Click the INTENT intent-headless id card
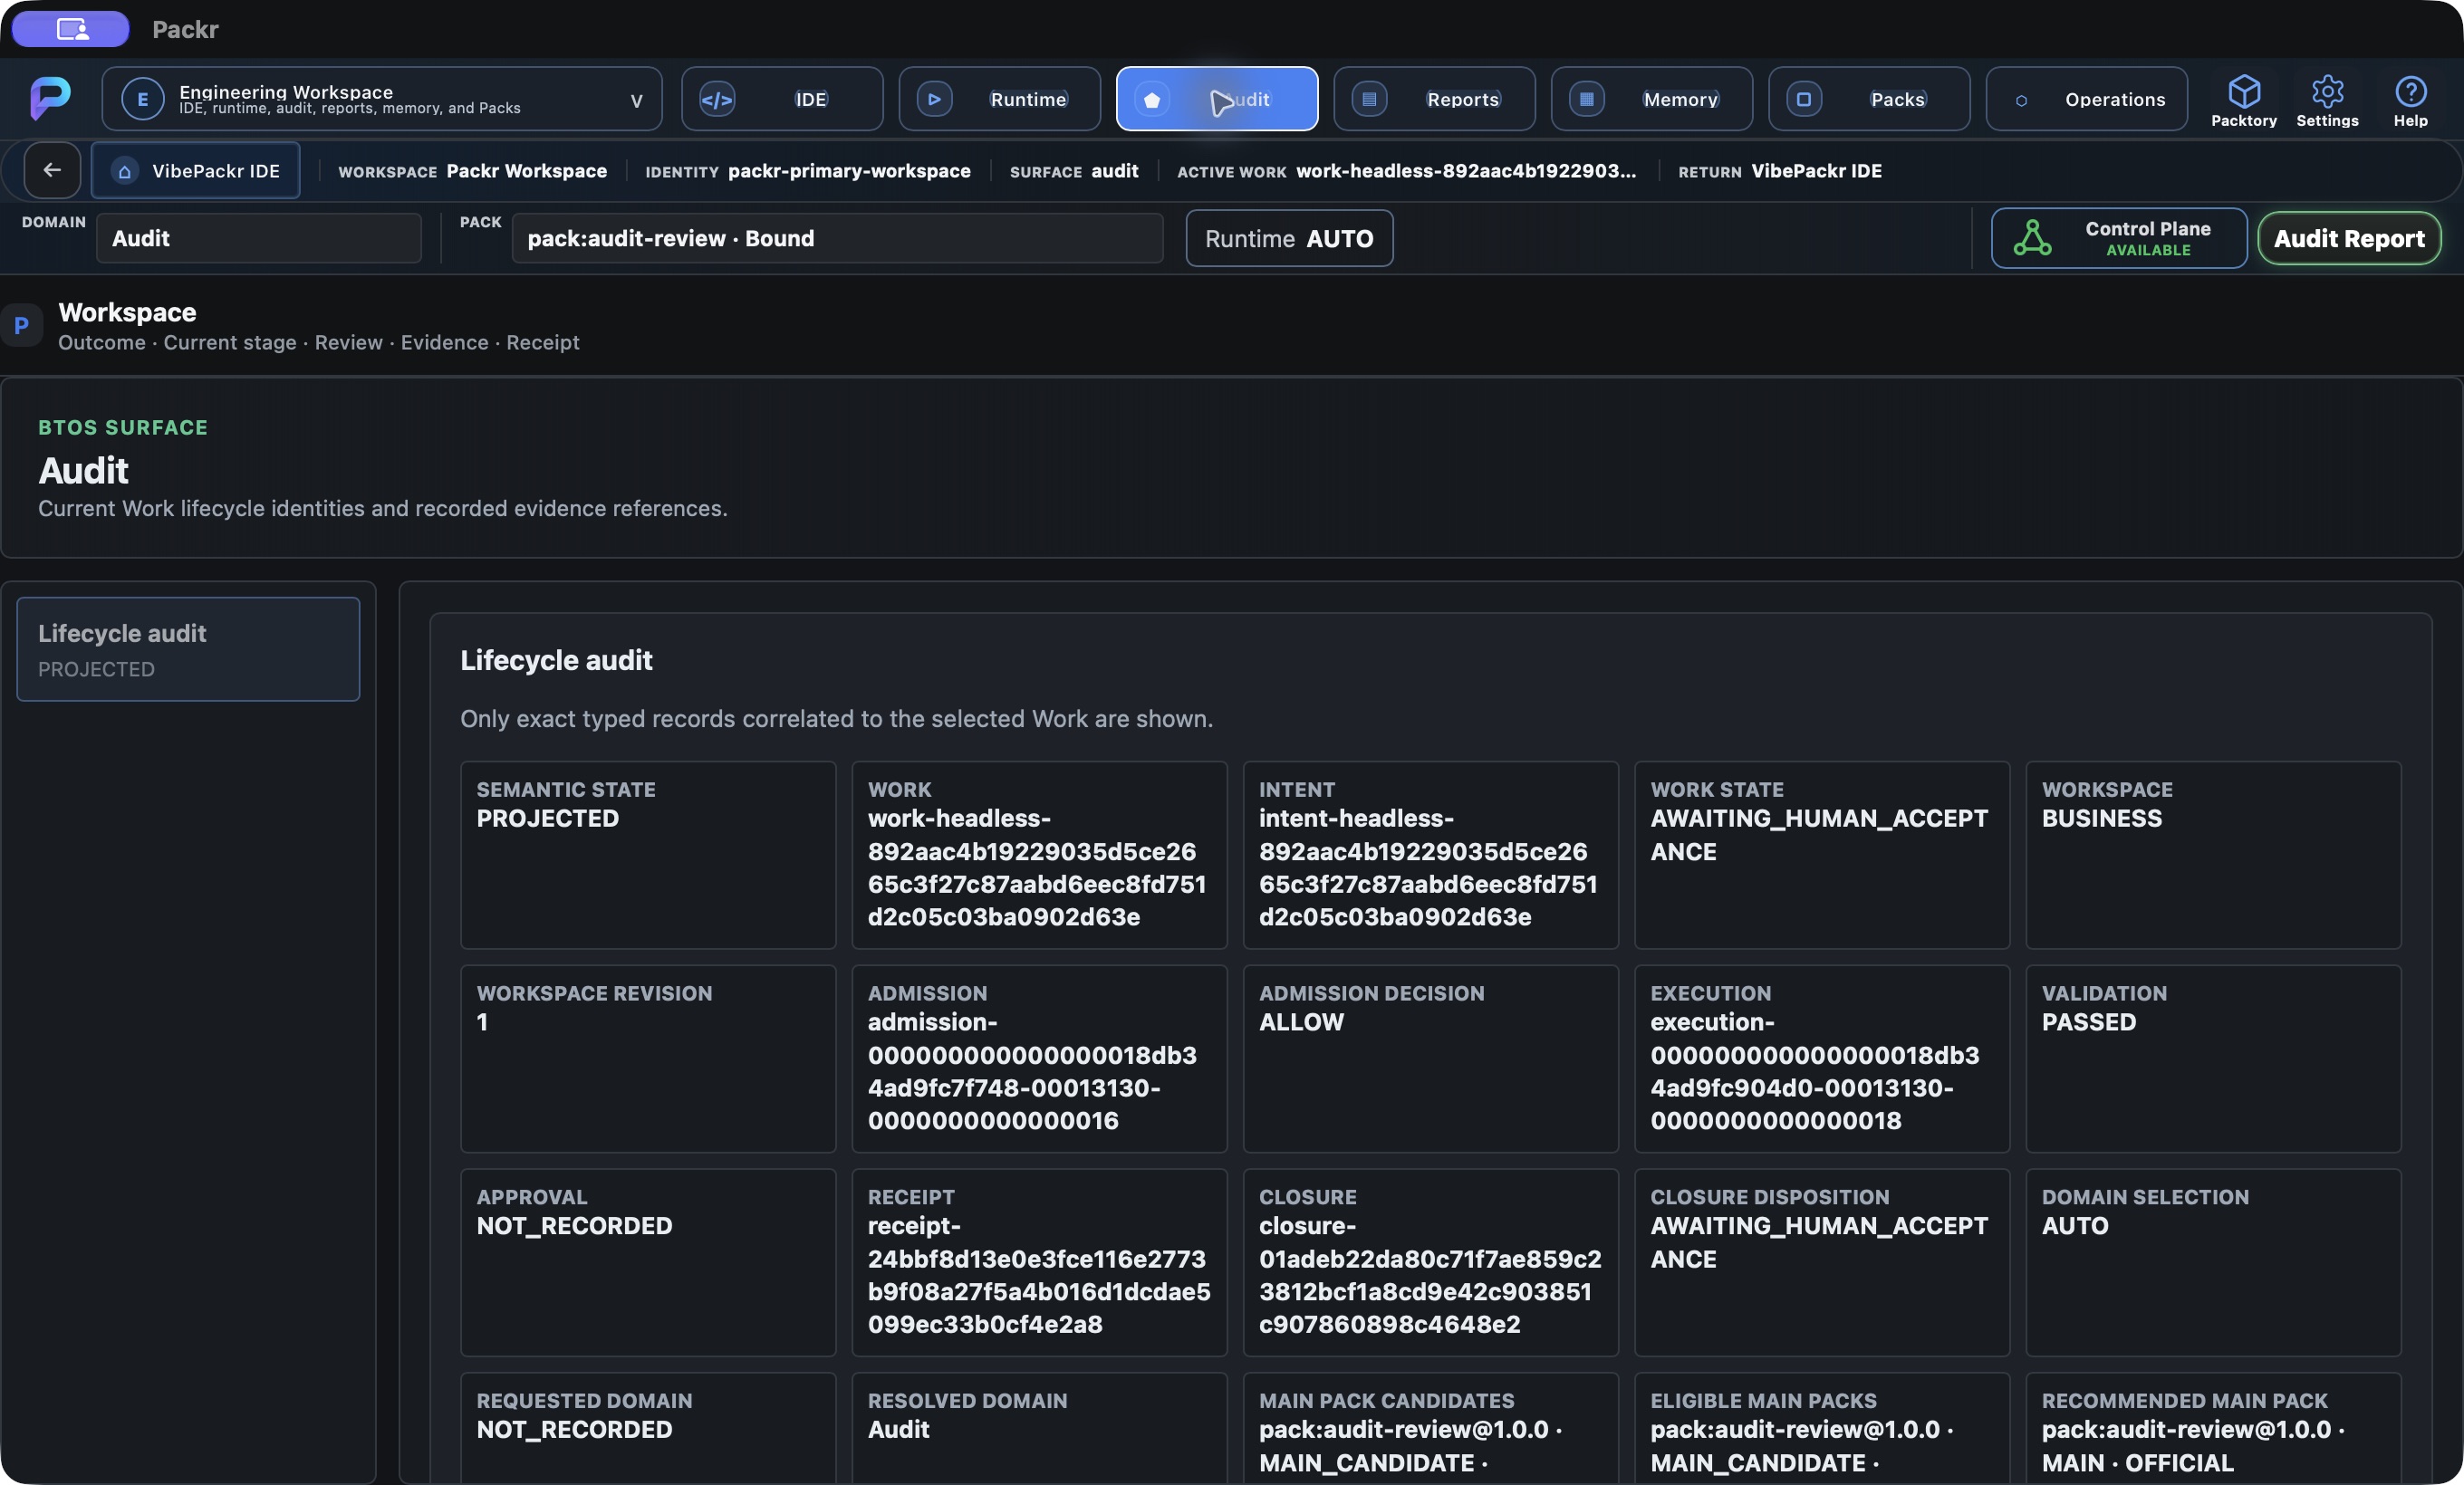The width and height of the screenshot is (2464, 1485). [x=1430, y=856]
